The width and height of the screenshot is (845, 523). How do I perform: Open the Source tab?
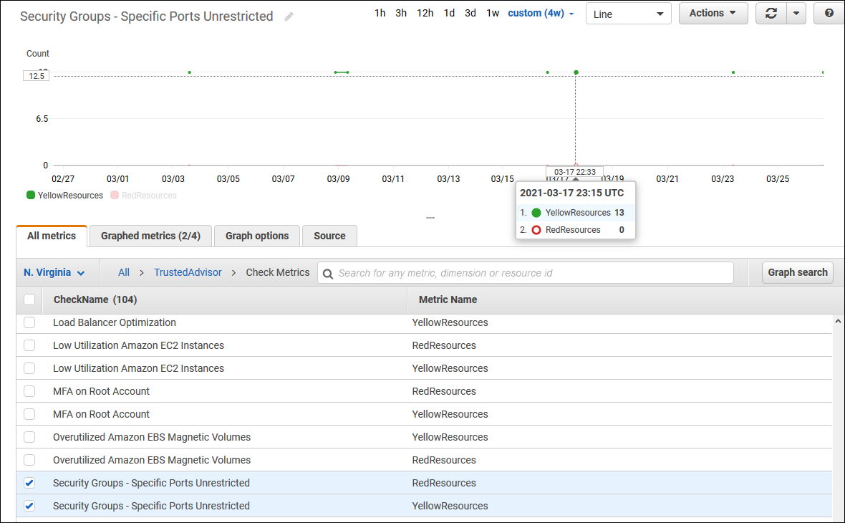[x=329, y=236]
